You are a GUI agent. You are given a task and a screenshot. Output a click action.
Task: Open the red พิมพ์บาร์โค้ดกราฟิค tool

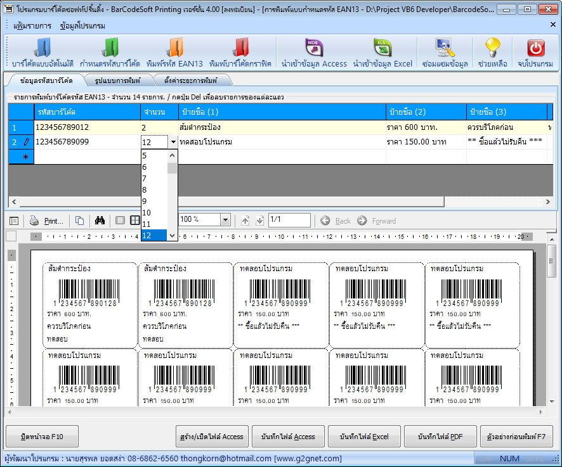[240, 53]
